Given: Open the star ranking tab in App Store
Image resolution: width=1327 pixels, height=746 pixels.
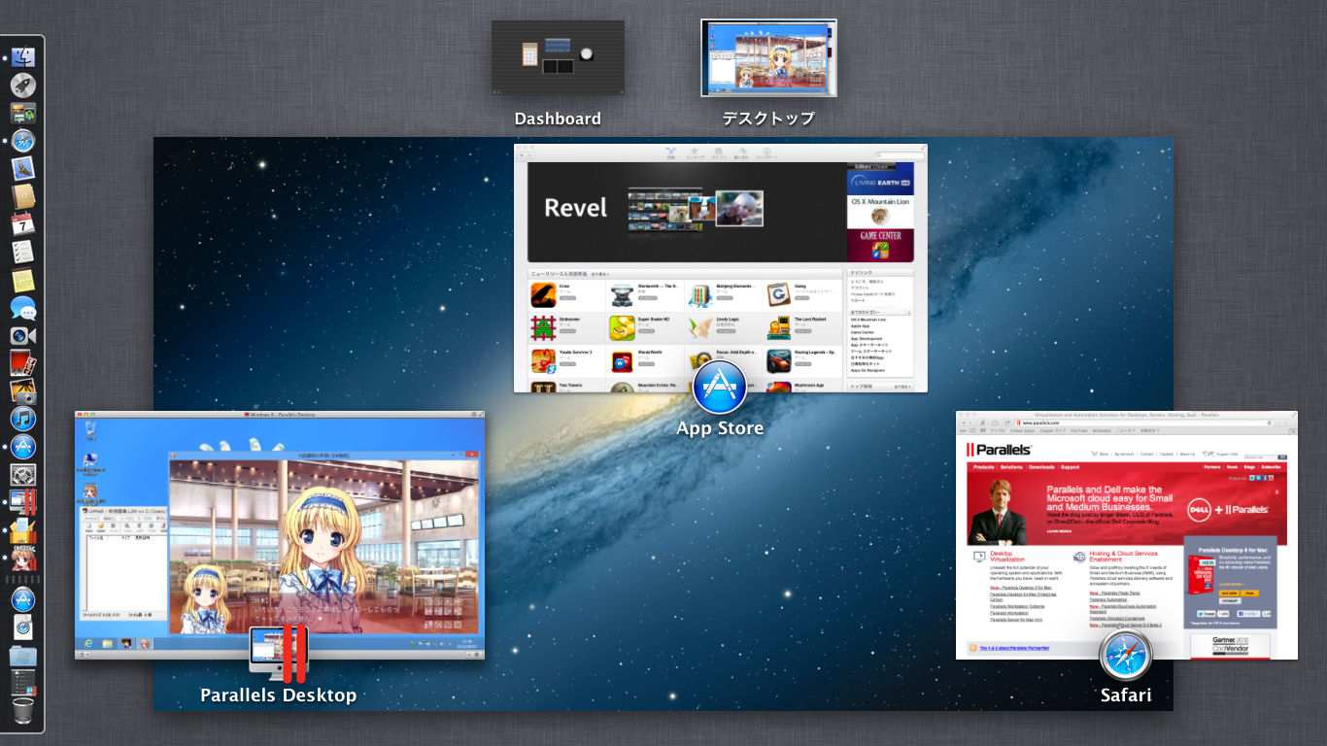Looking at the screenshot, I should [695, 153].
